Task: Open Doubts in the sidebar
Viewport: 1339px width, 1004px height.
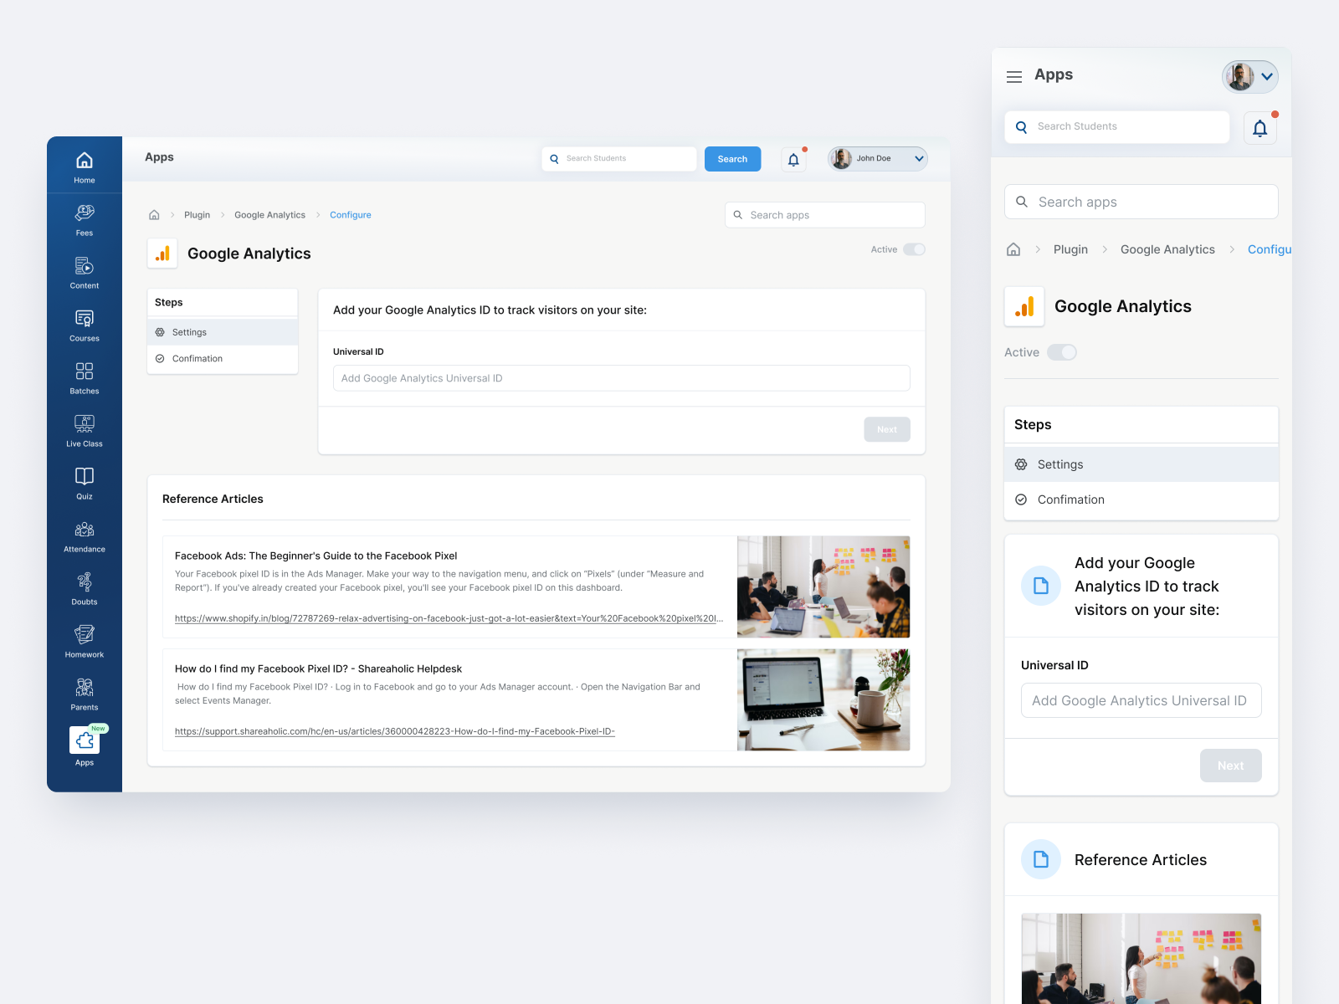Action: click(85, 589)
